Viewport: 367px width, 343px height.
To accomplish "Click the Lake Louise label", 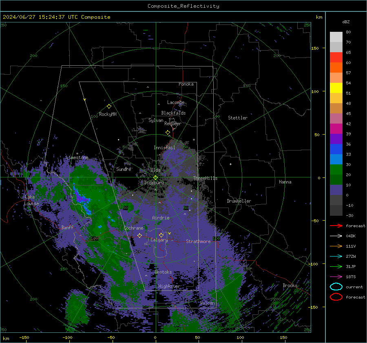I will 31,200.
